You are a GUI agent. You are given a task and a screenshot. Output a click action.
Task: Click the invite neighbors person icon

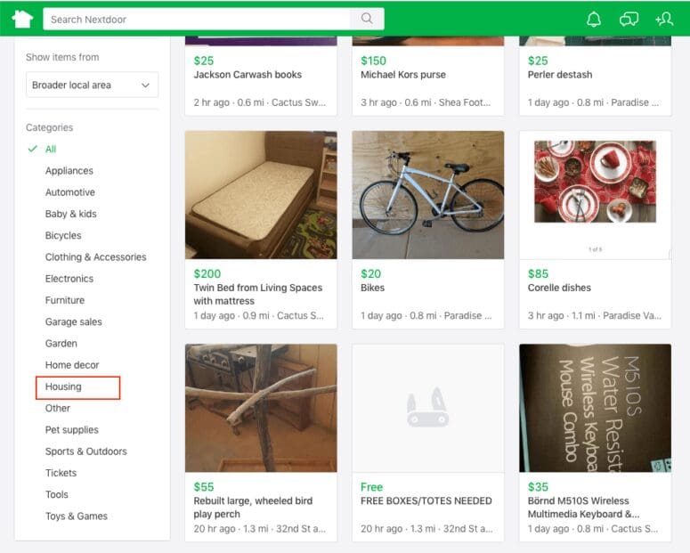663,19
